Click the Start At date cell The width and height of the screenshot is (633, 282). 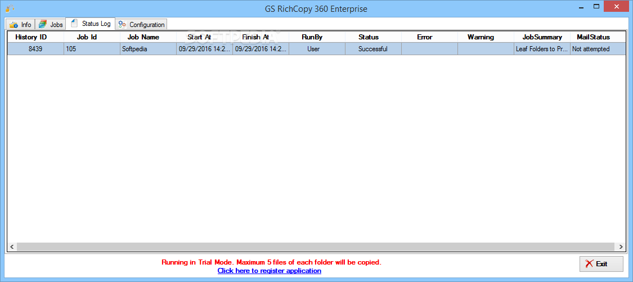[x=204, y=49]
